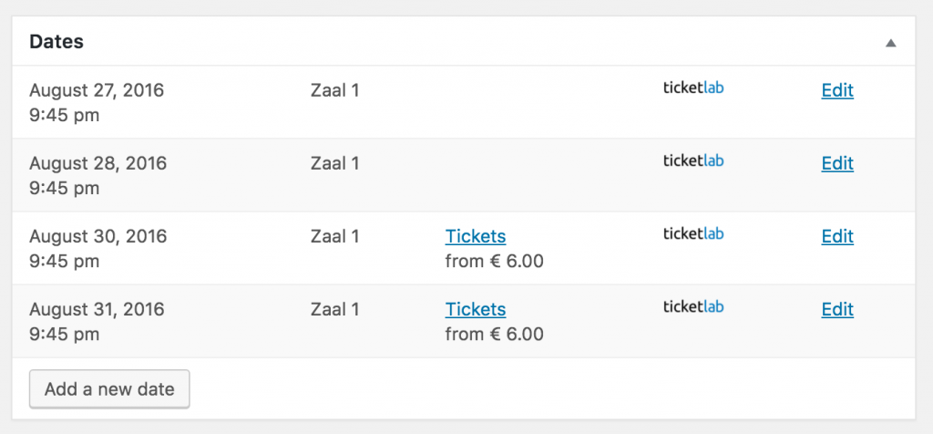The image size is (933, 434).
Task: Click ticketlab logo in August 27 row
Action: pyautogui.click(x=693, y=88)
